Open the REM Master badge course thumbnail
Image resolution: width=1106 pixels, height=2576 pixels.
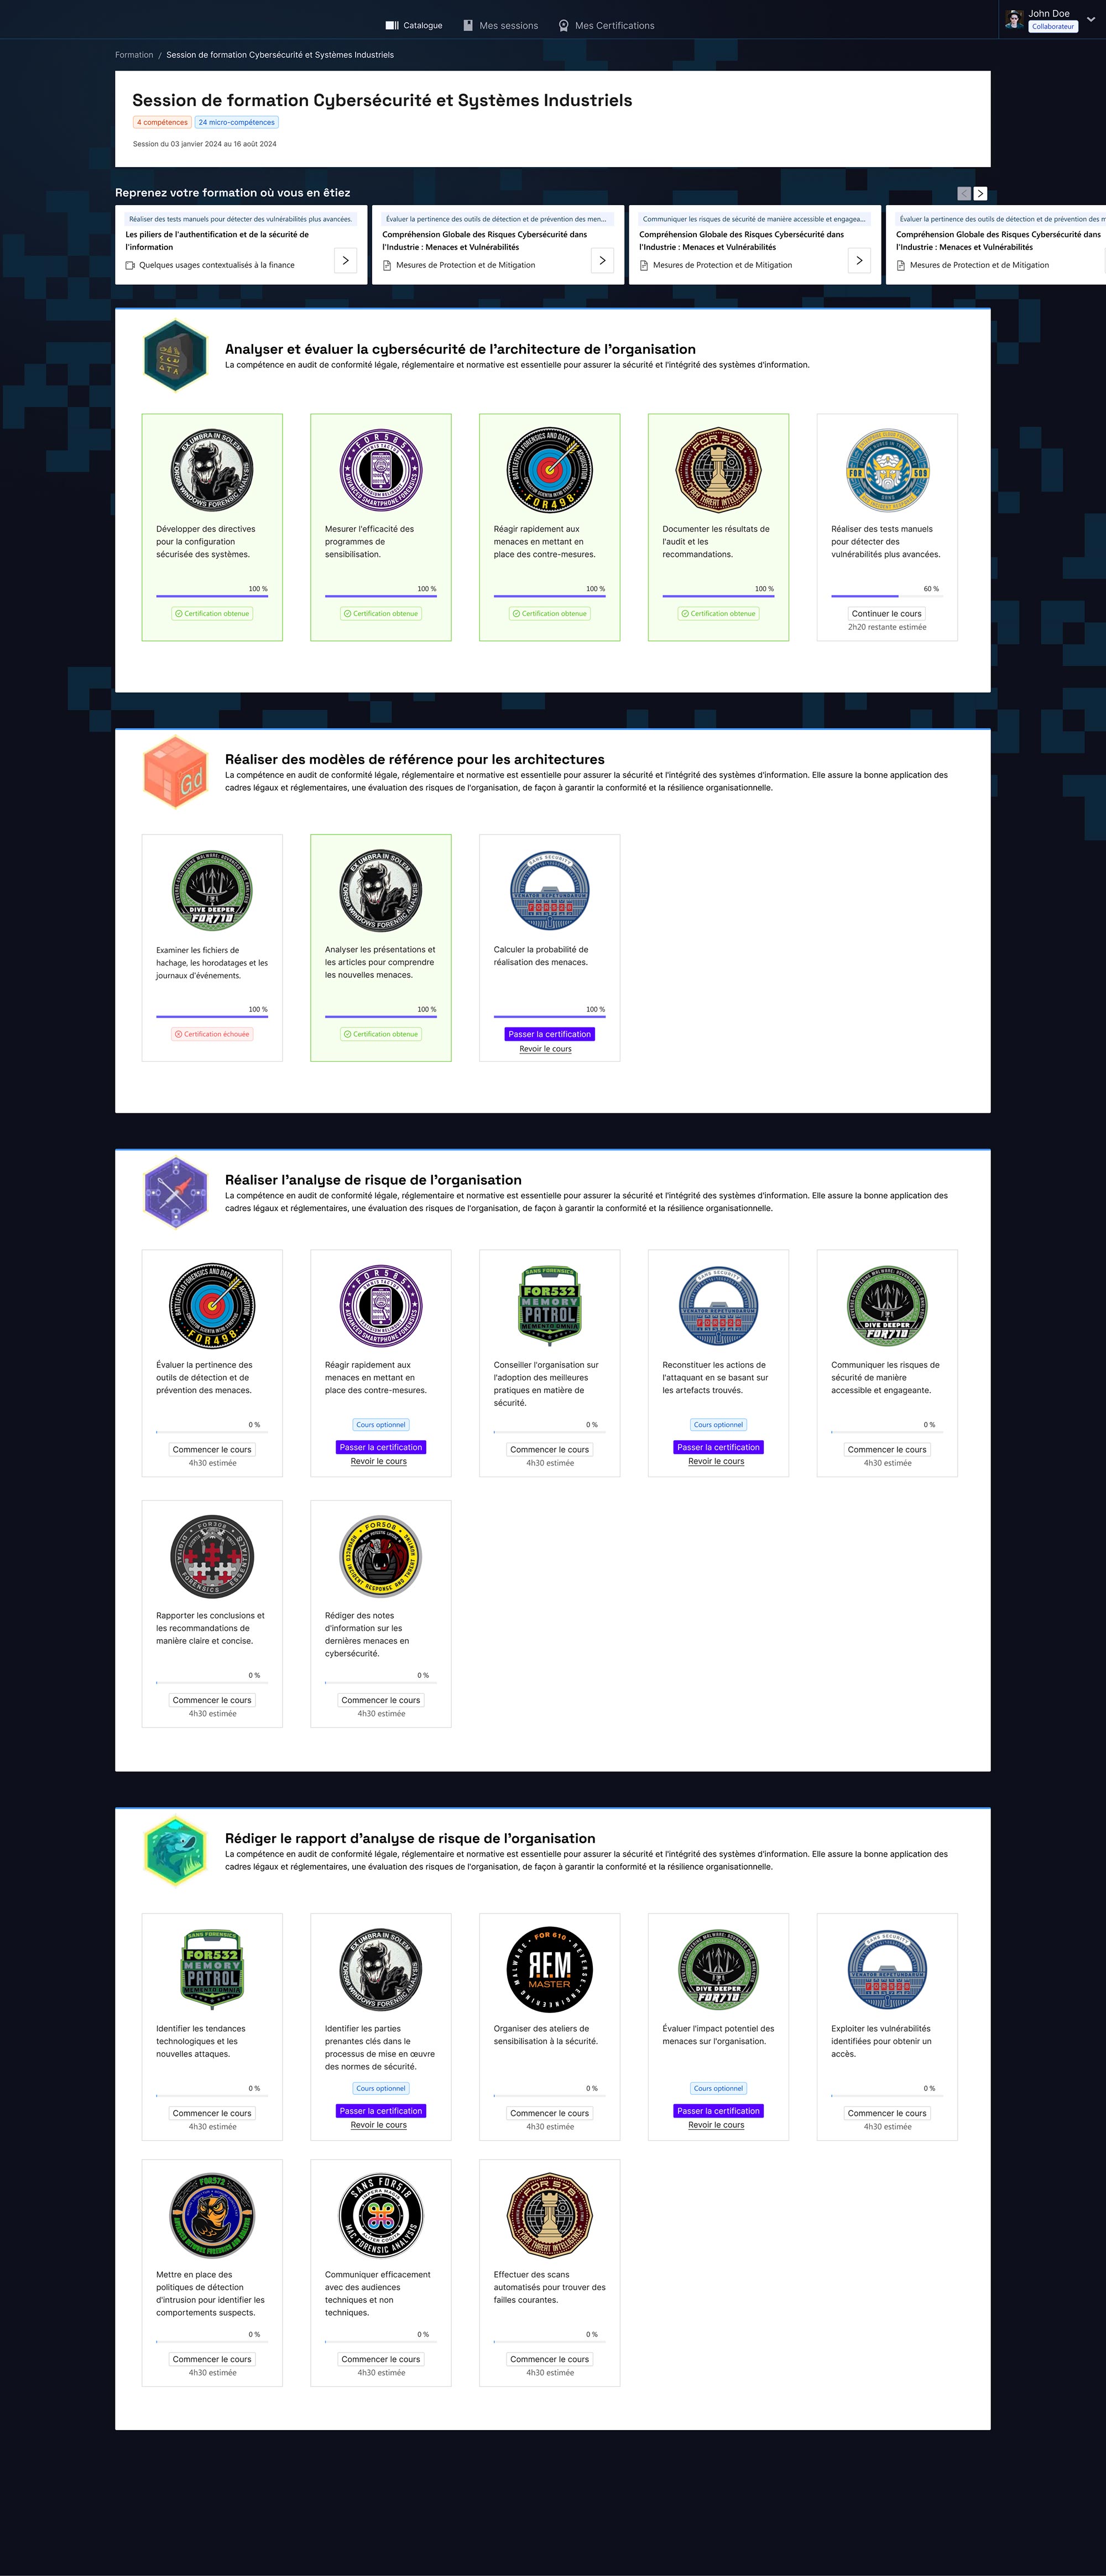[x=549, y=1969]
